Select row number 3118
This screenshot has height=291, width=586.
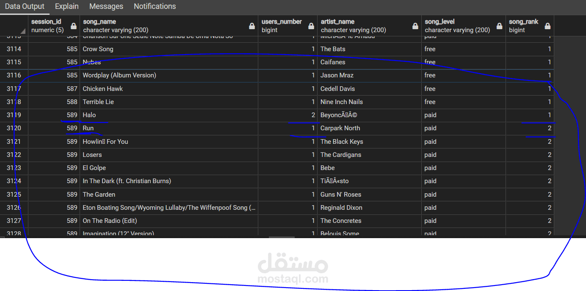[x=14, y=102]
